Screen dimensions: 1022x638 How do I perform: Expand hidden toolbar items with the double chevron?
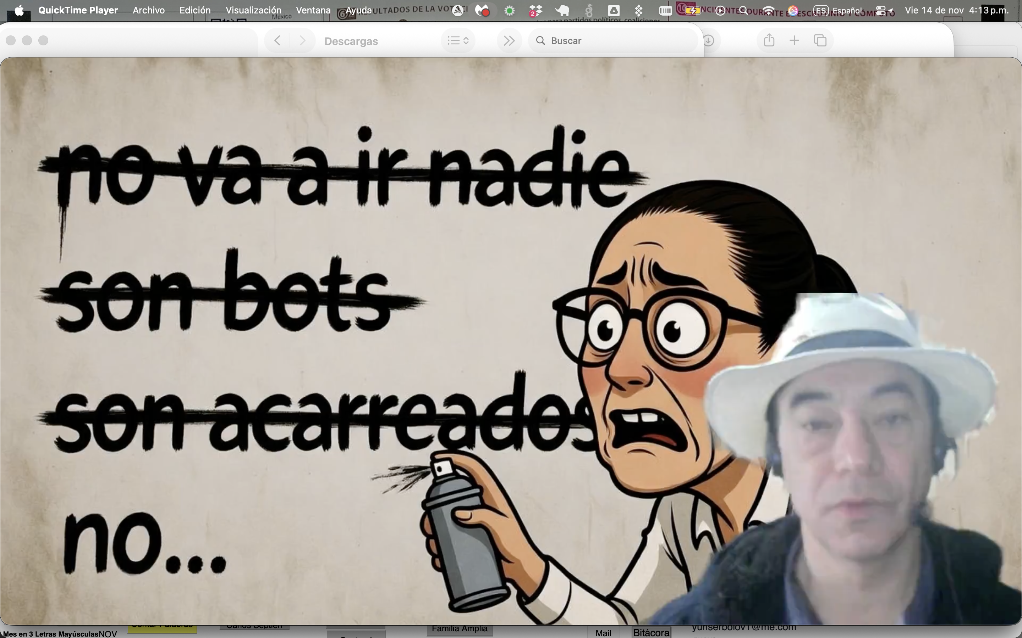[509, 40]
